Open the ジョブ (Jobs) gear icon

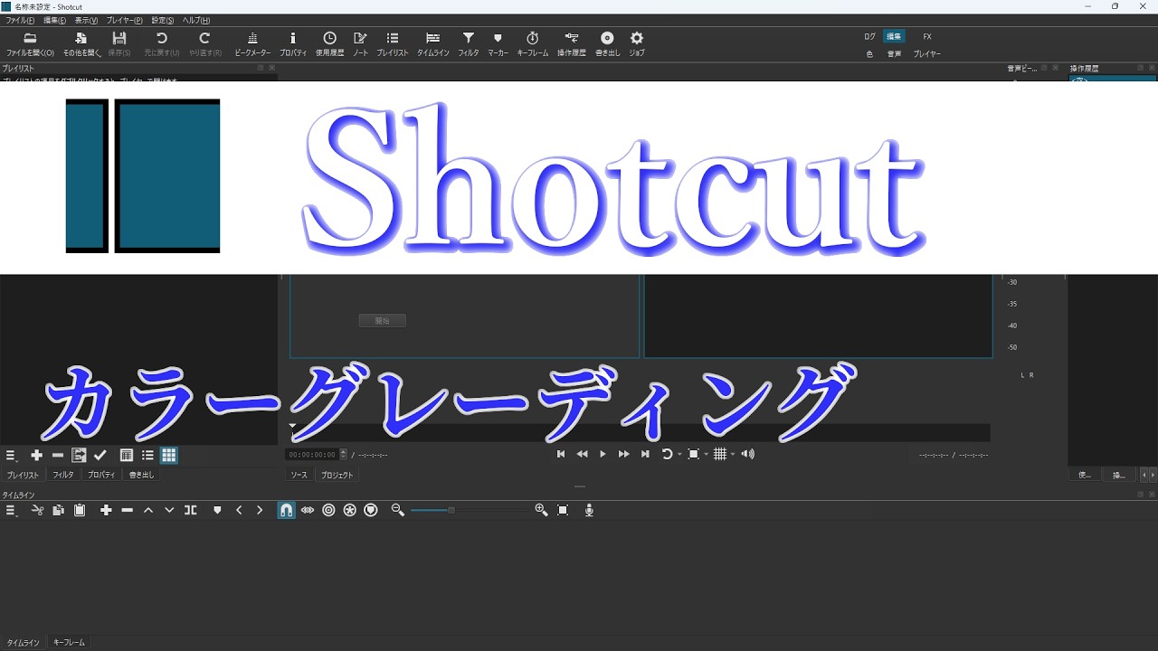637,38
